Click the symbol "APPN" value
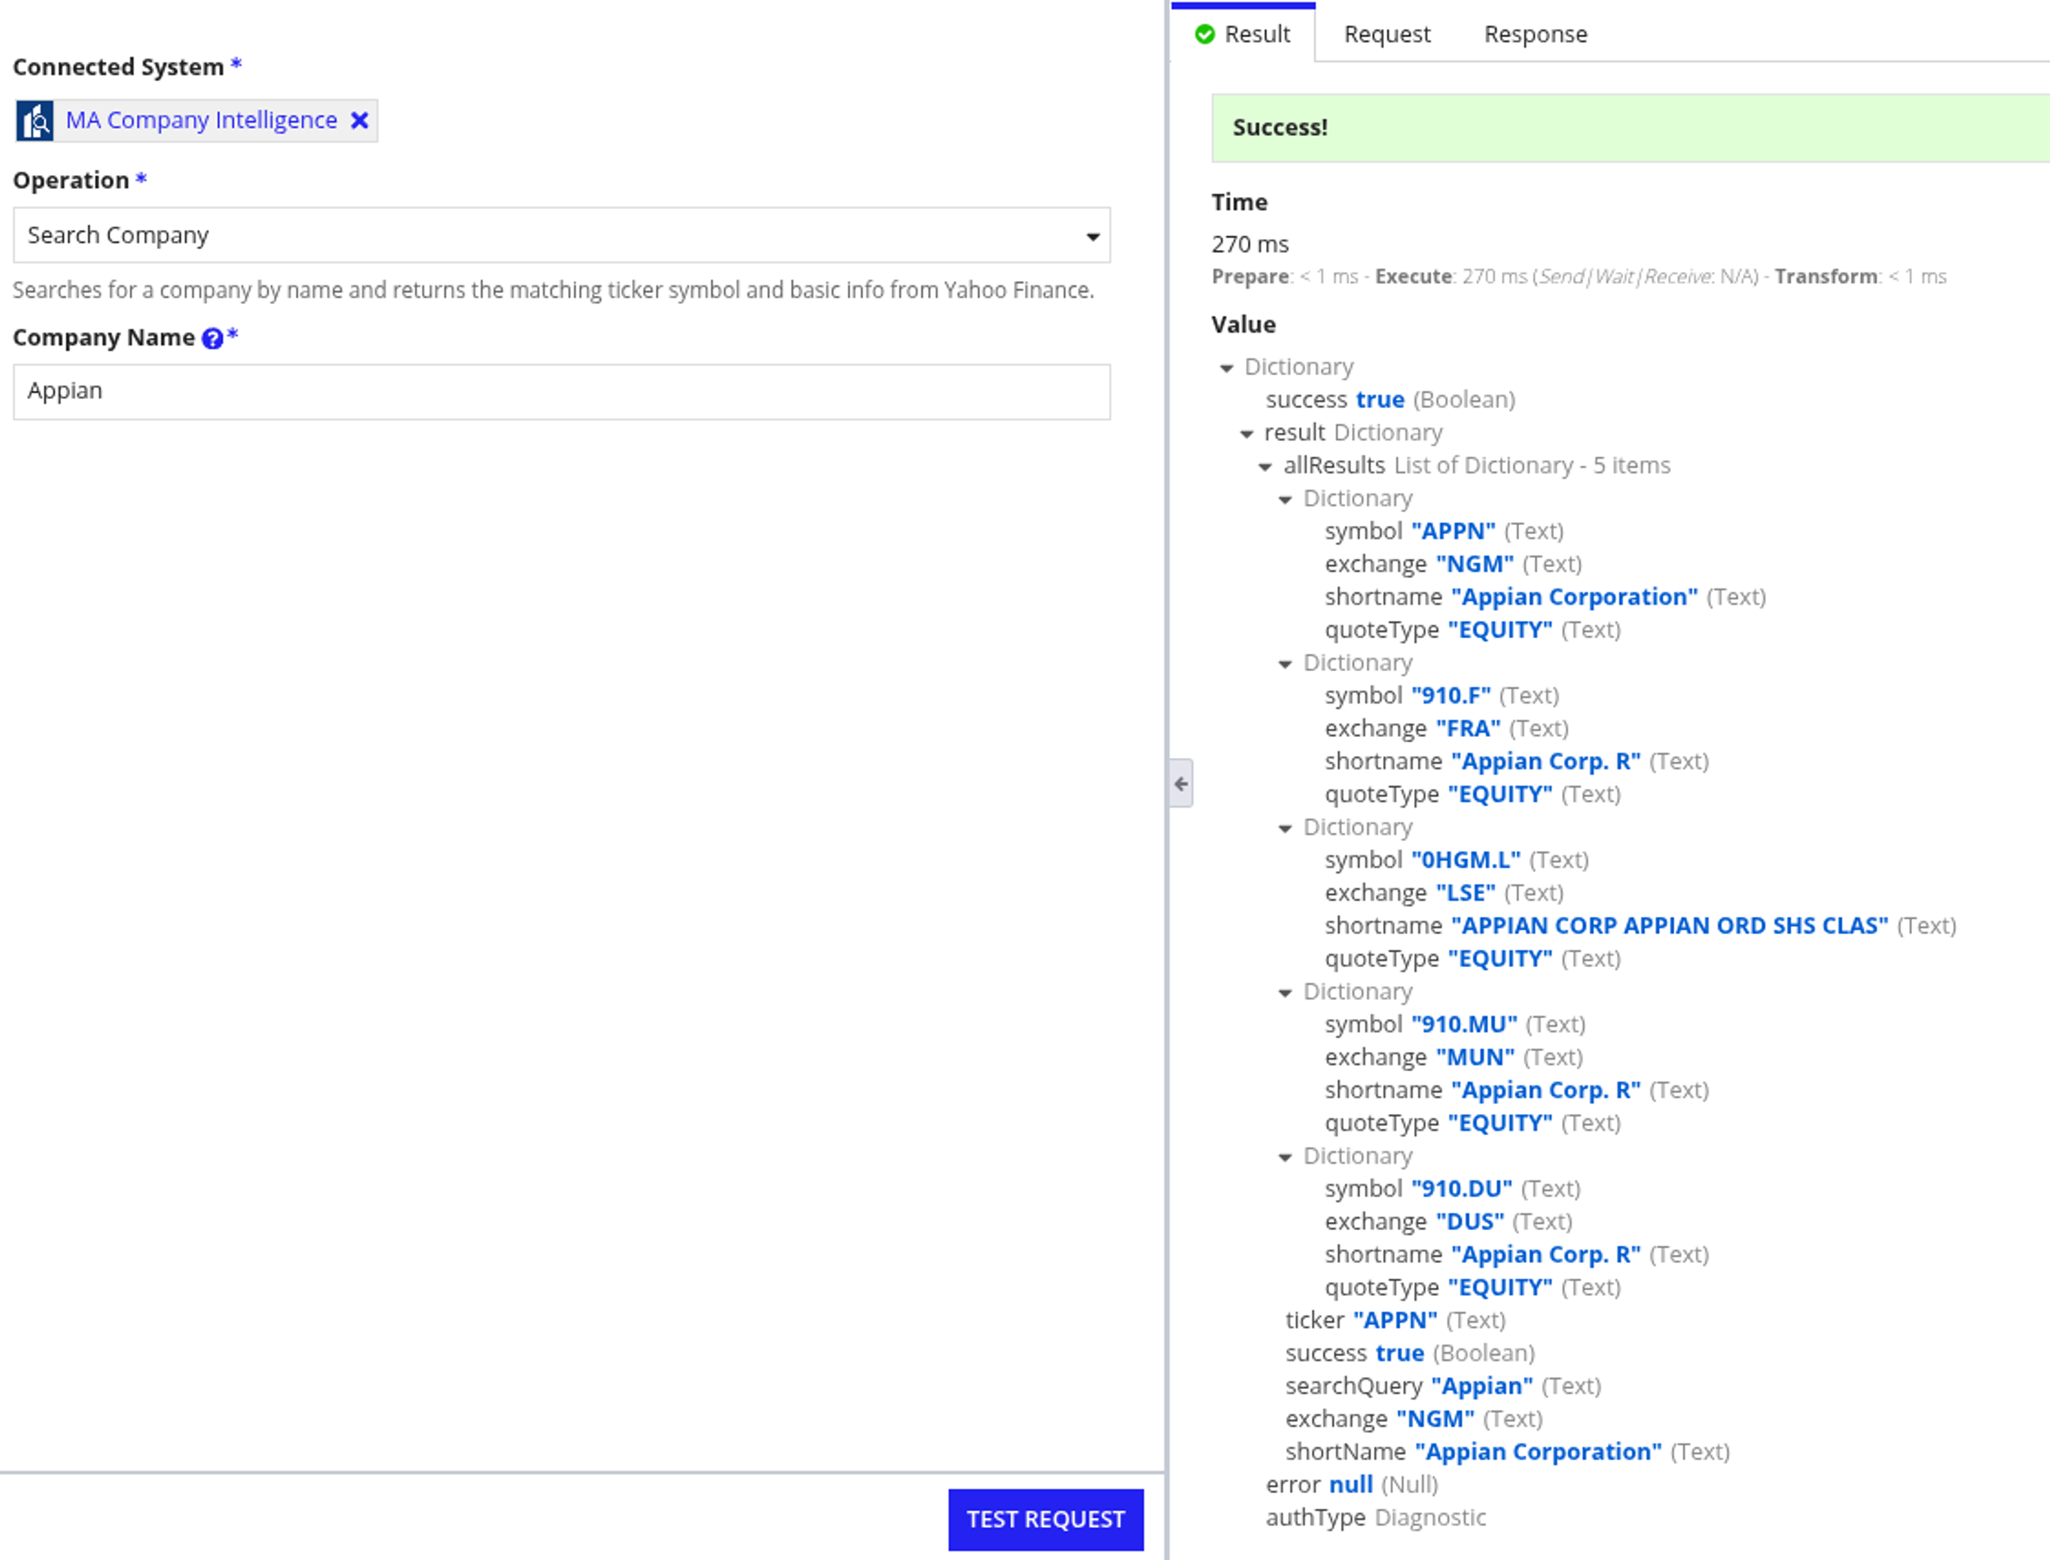 click(1453, 531)
